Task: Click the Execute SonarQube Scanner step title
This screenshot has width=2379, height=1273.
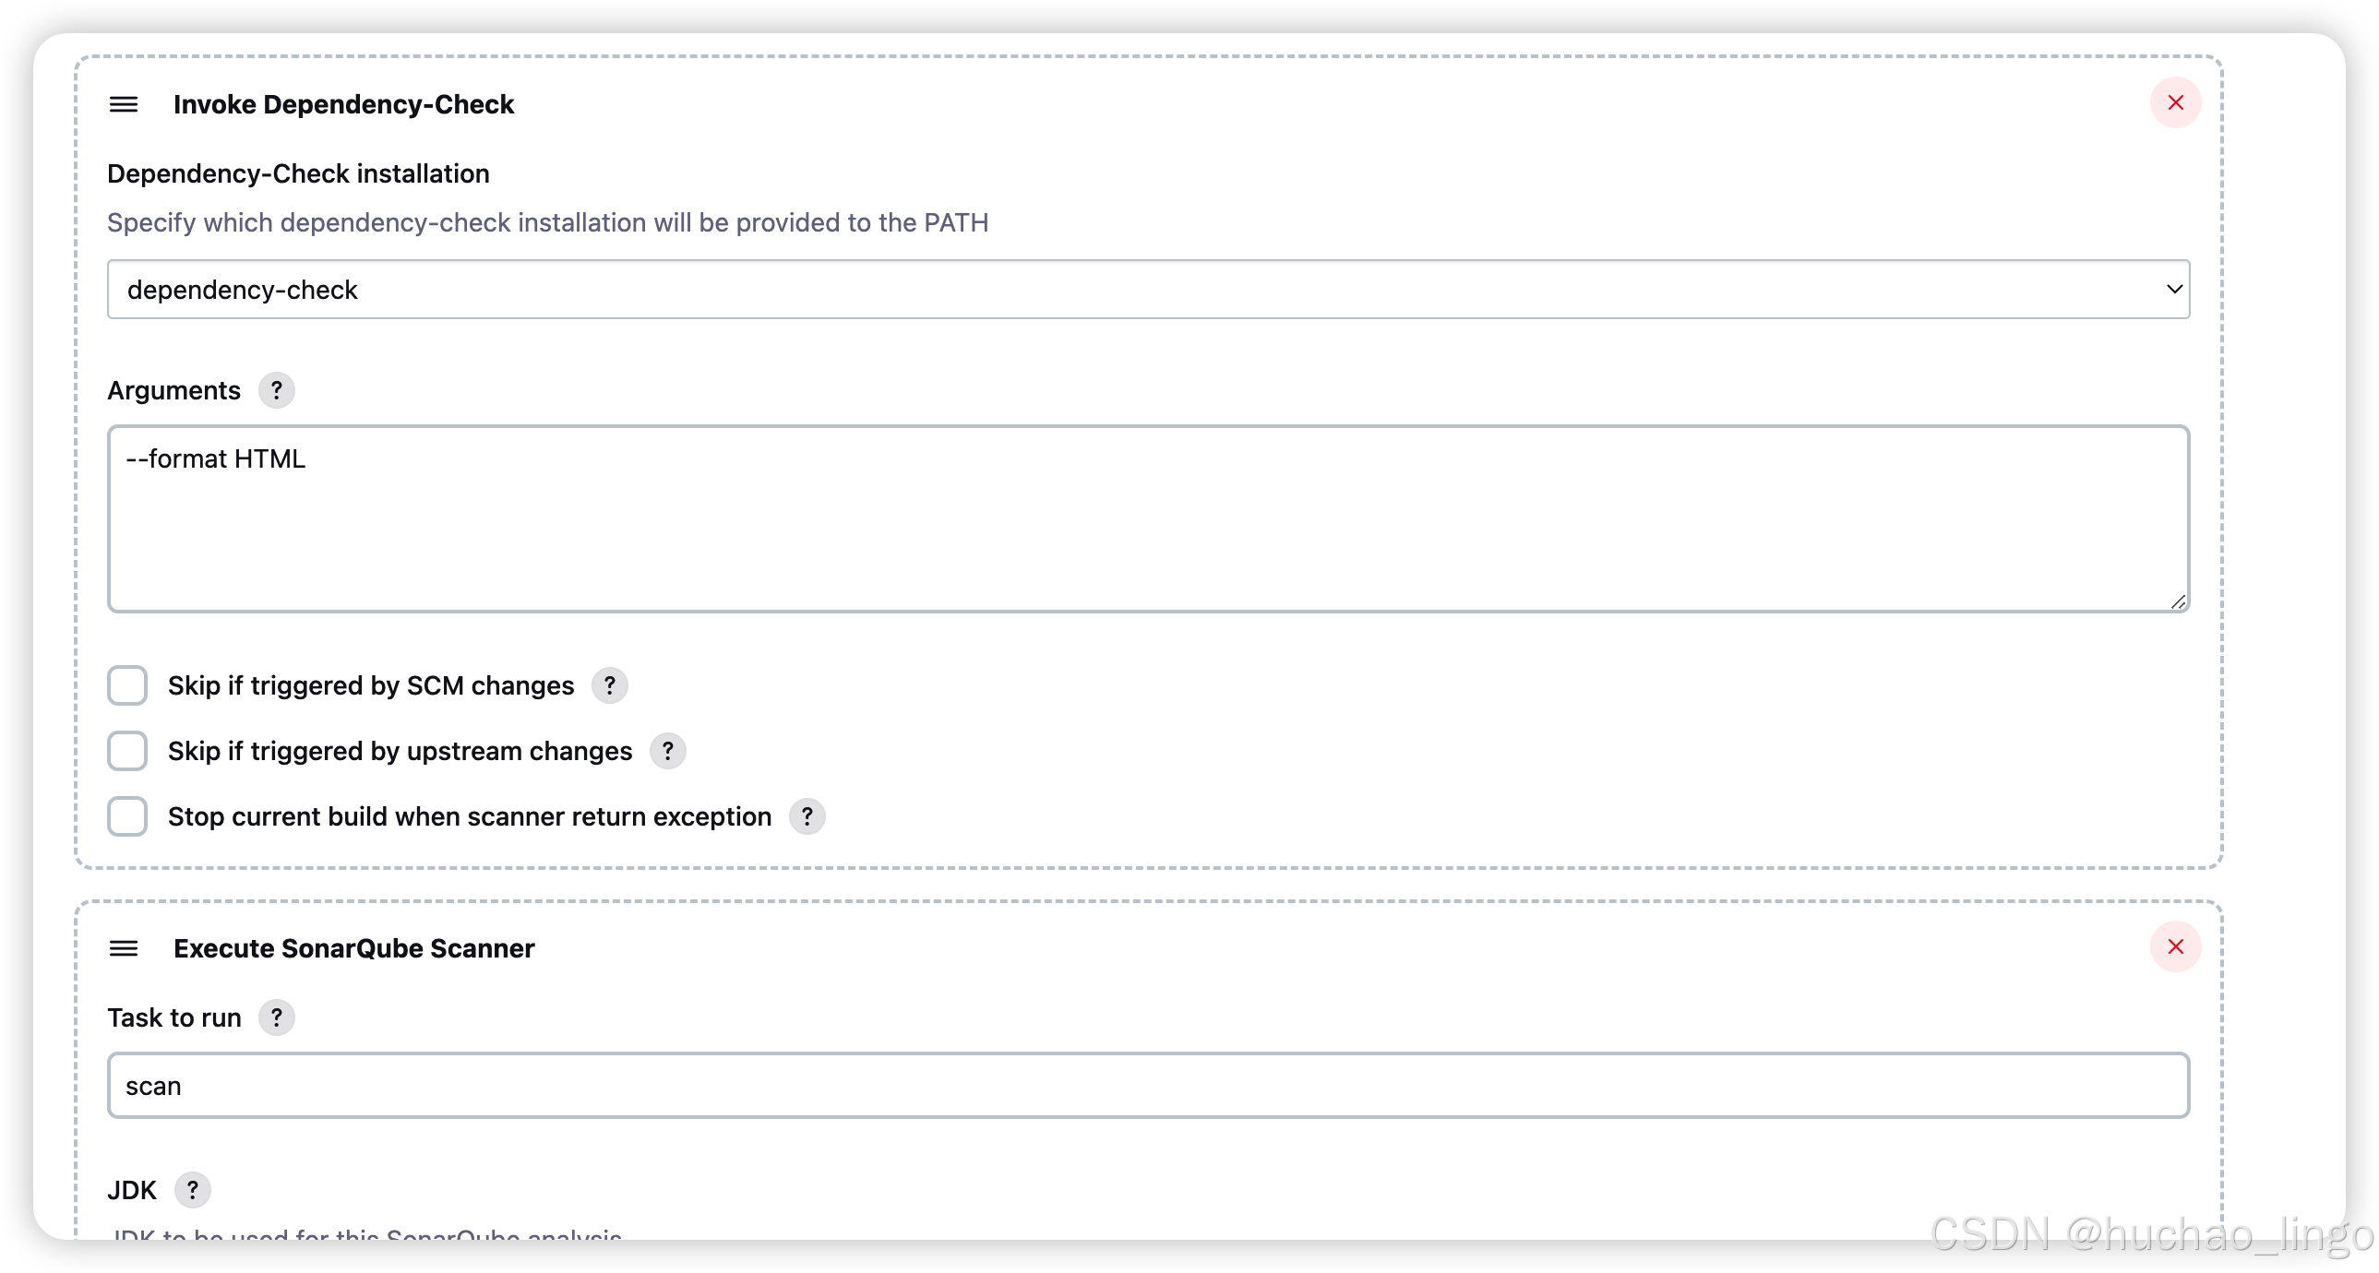Action: pos(353,948)
